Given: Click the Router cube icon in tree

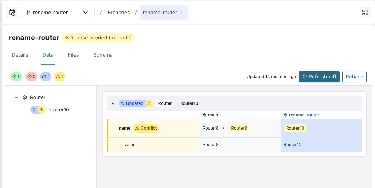Looking at the screenshot, I should tap(25, 97).
